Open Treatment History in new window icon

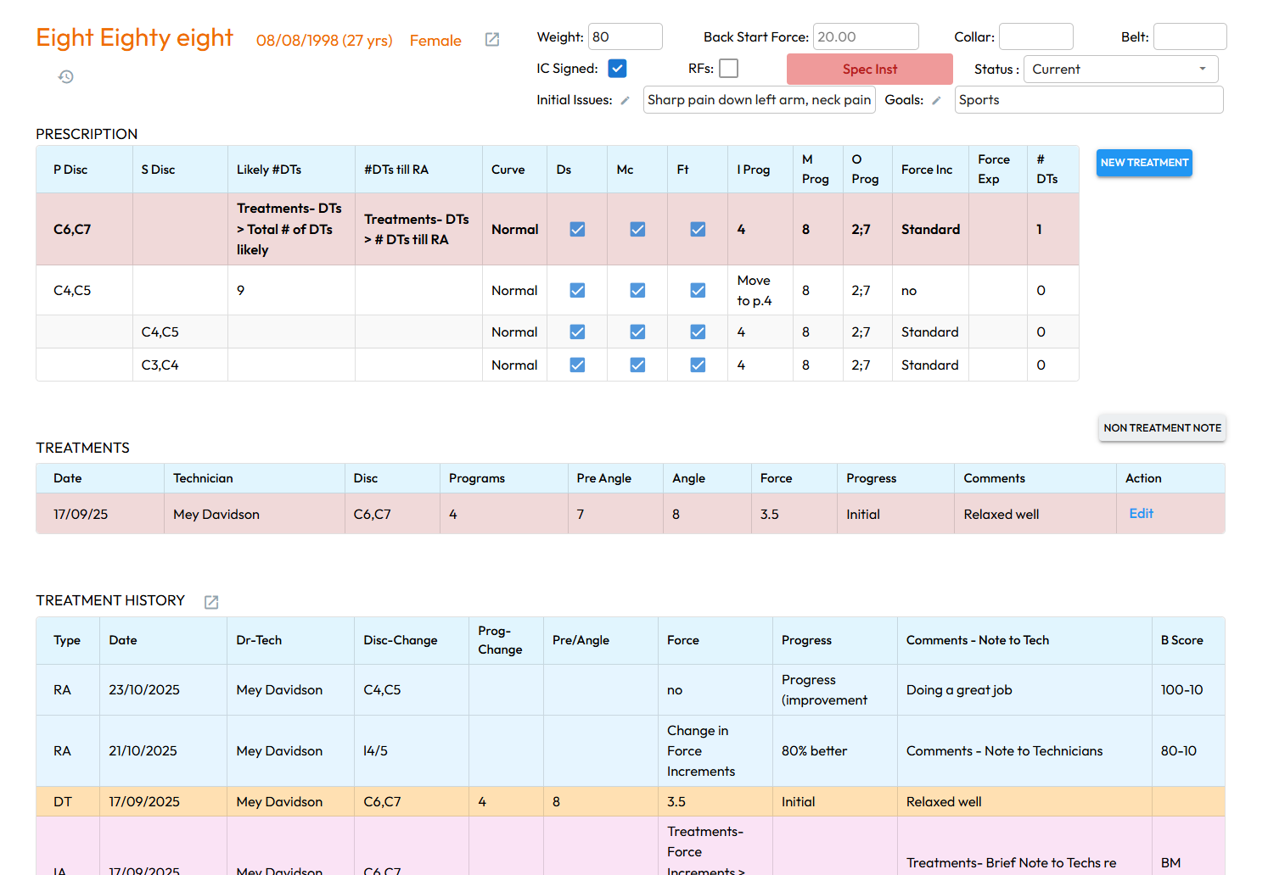coord(211,602)
